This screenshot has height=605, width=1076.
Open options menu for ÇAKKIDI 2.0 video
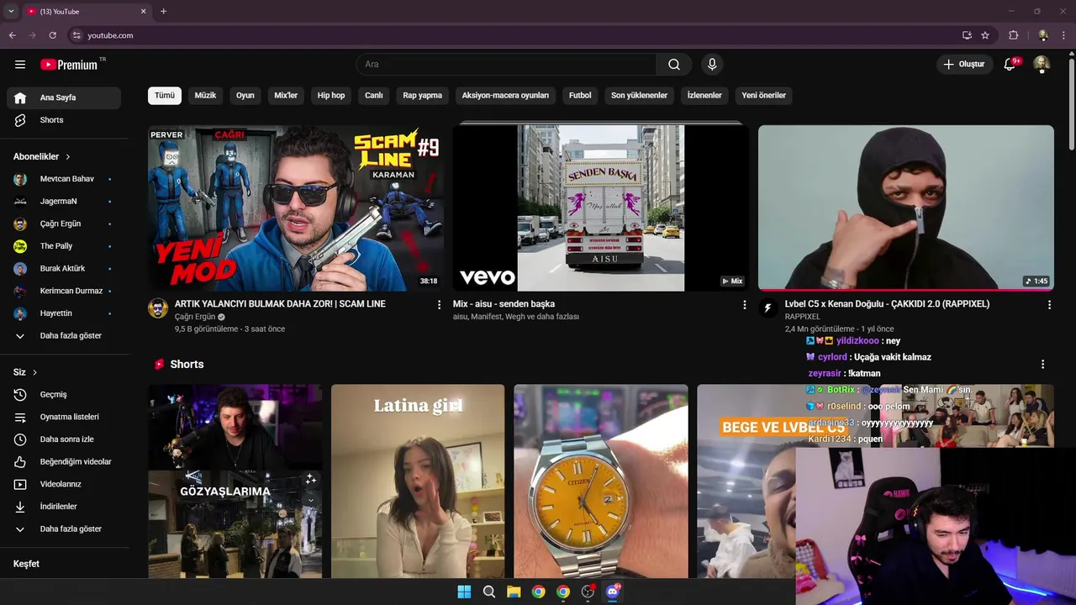1049,305
